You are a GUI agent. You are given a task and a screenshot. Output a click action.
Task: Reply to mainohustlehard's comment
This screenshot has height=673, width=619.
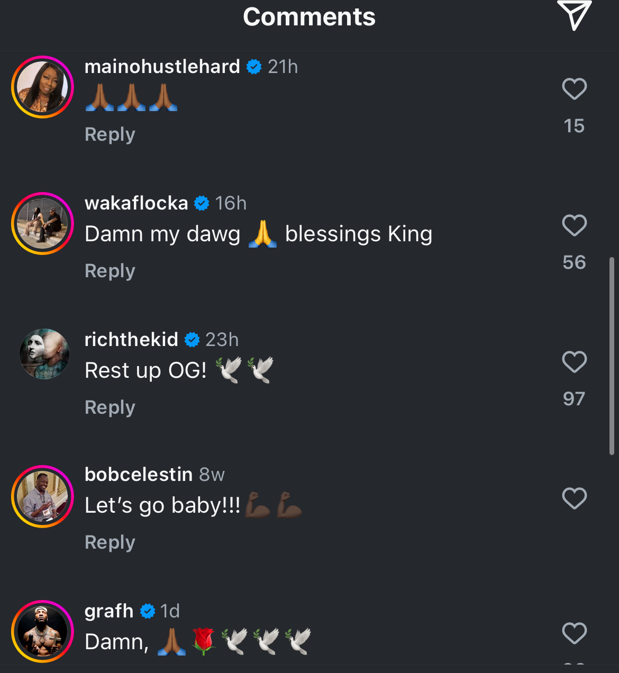point(110,134)
